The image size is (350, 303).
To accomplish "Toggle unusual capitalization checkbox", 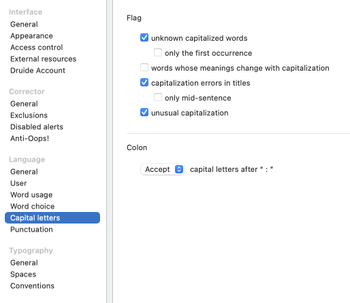I will click(x=144, y=112).
